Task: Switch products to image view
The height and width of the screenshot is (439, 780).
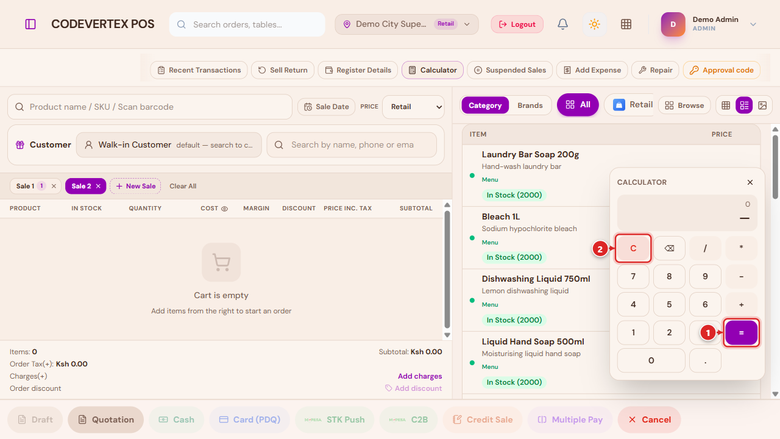Action: 762,105
